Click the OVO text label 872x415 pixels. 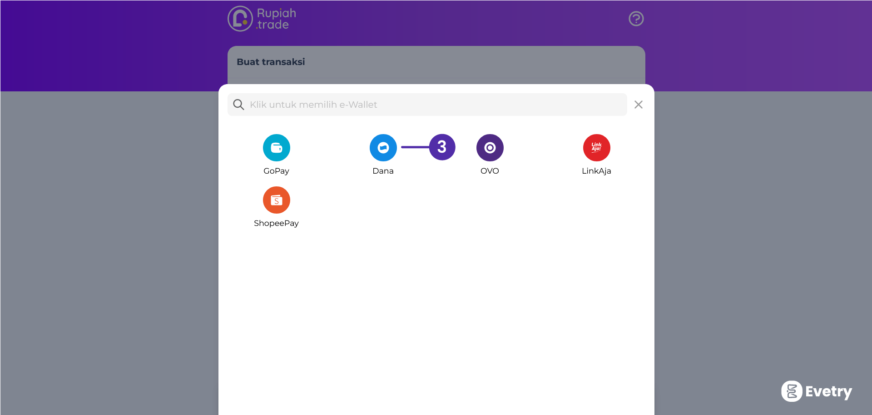pyautogui.click(x=490, y=171)
